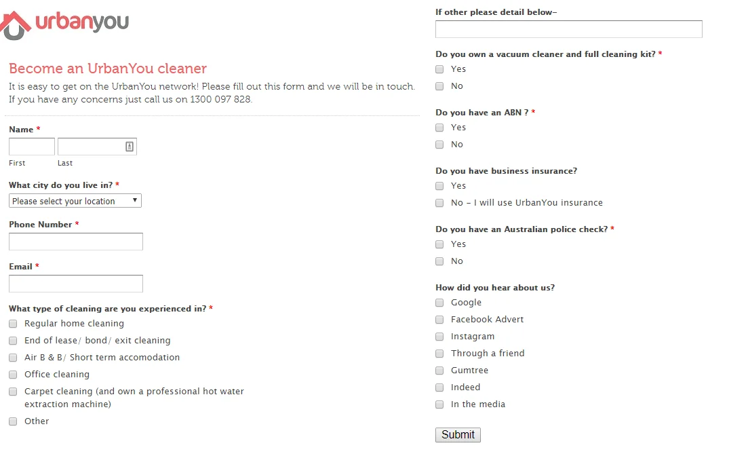The height and width of the screenshot is (454, 748).
Task: Focus the Phone Number field
Action: click(x=76, y=242)
